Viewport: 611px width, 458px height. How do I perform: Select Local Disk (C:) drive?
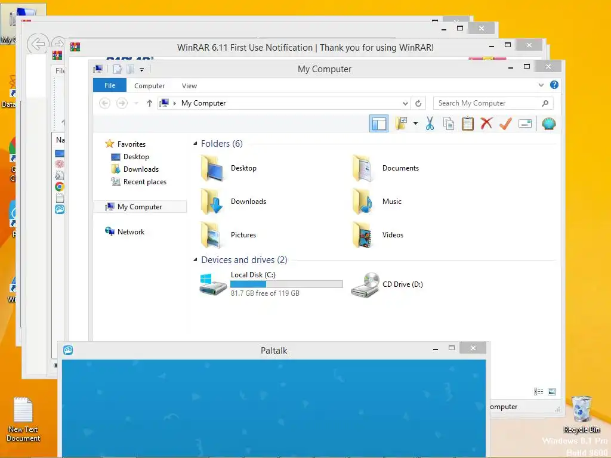pyautogui.click(x=271, y=284)
